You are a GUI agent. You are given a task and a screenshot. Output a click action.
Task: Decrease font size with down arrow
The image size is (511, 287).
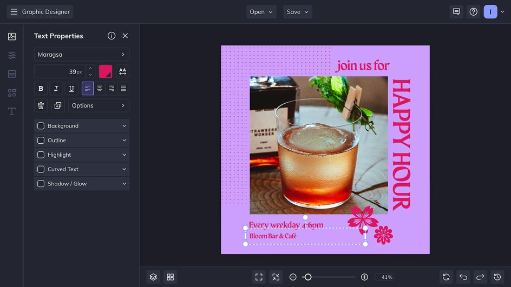90,75
